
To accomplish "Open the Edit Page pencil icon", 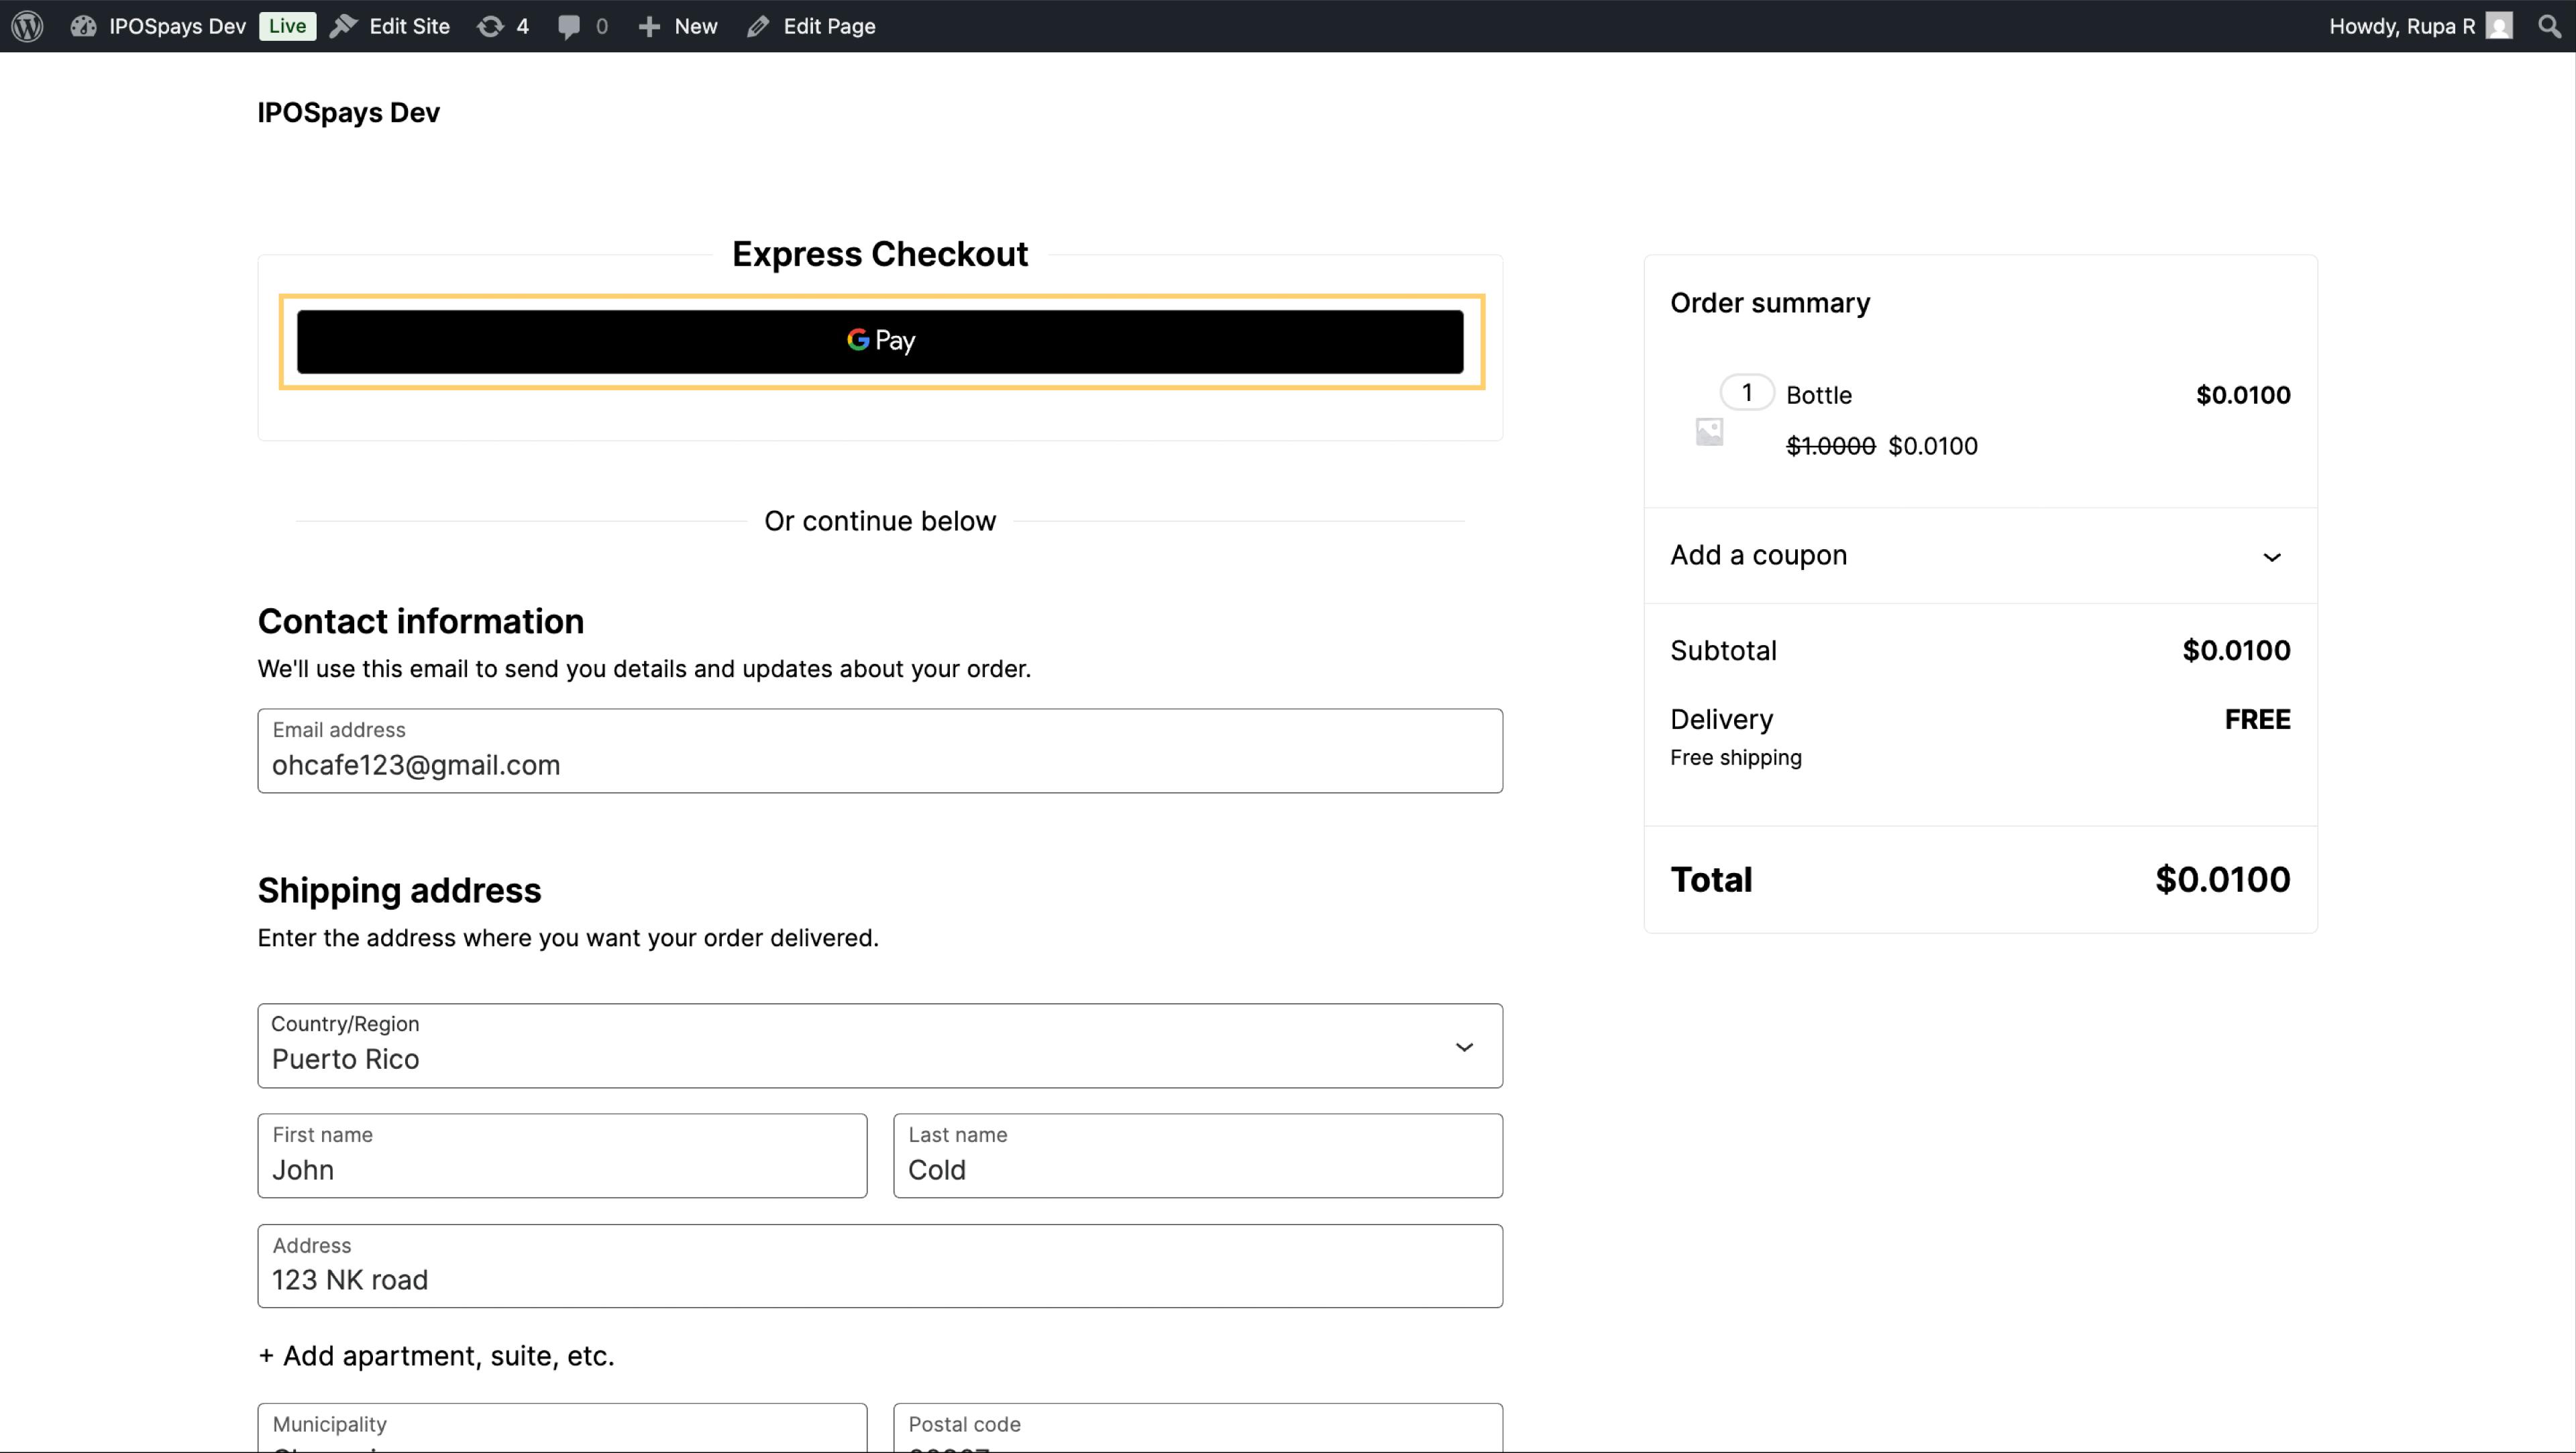I will 757,26.
